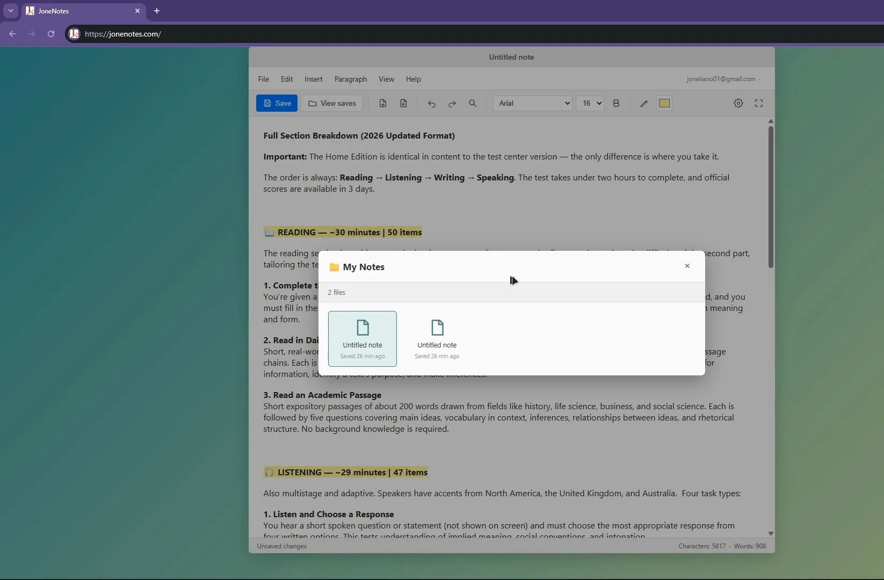
Task: Open the File menu
Action: [264, 79]
